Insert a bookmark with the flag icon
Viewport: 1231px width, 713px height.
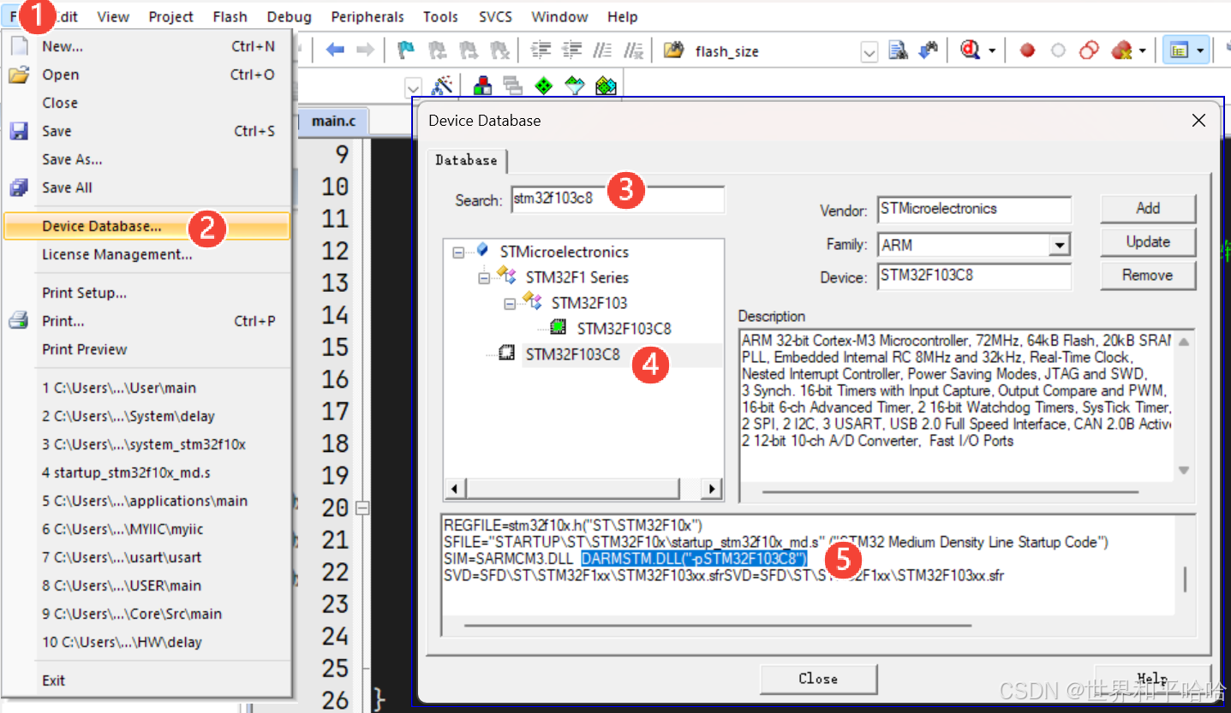coord(406,51)
